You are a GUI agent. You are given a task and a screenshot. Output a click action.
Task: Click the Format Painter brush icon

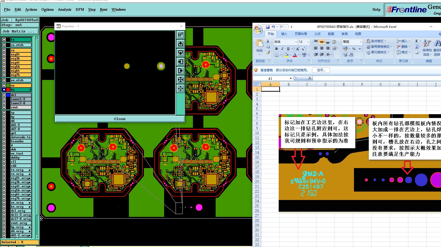tap(268, 52)
